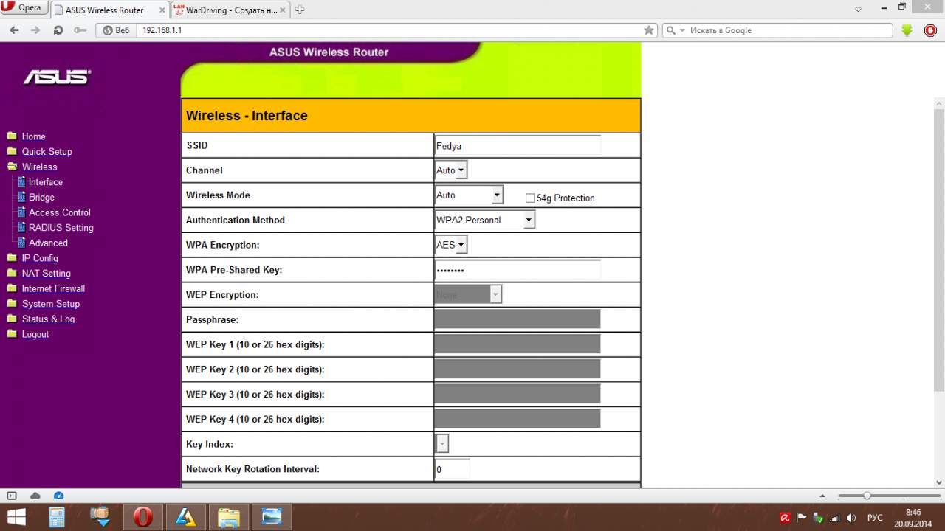Focus the address bar showing 192.168.1.1
945x531 pixels.
coord(390,30)
